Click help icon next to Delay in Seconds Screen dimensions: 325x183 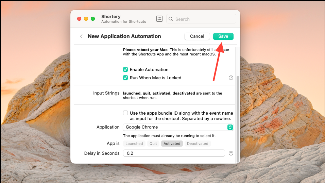(231, 153)
